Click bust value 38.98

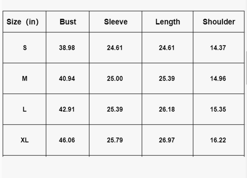click(x=67, y=48)
